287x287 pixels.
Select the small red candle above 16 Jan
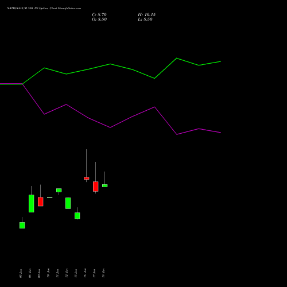86,179
